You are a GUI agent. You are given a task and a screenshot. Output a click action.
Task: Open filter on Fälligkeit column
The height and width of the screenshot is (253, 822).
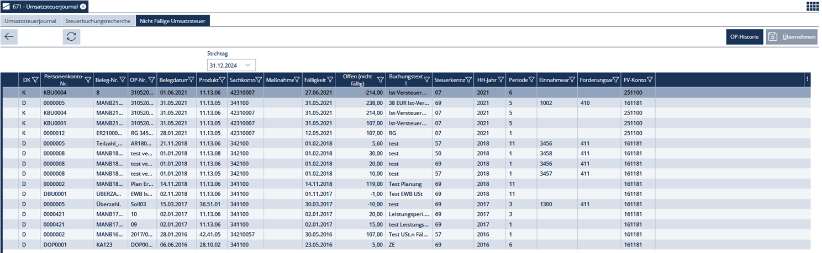coord(330,80)
